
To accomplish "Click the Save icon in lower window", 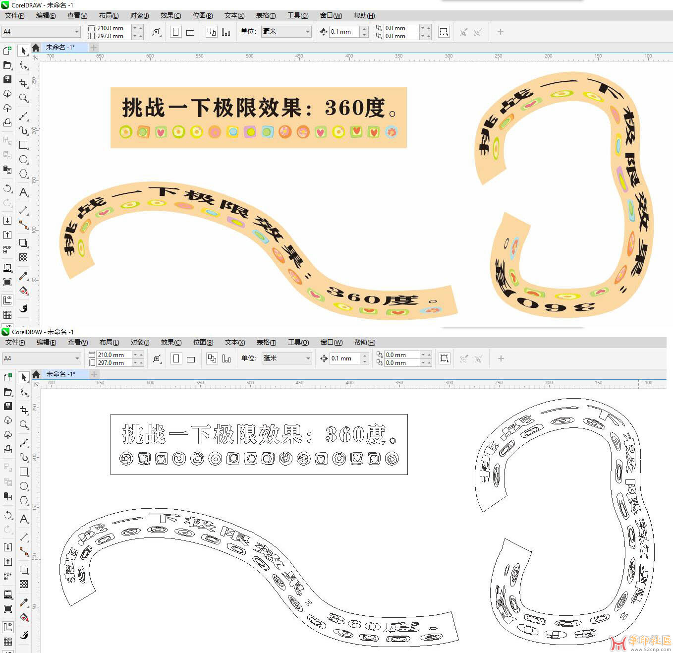I will [8, 406].
